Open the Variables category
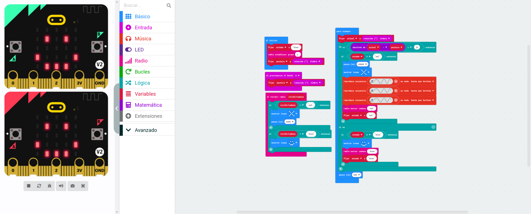Viewport: 531px width, 214px height. pos(147,94)
